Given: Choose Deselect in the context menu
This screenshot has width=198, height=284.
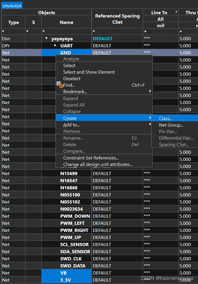Looking at the screenshot, I should [x=104, y=79].
